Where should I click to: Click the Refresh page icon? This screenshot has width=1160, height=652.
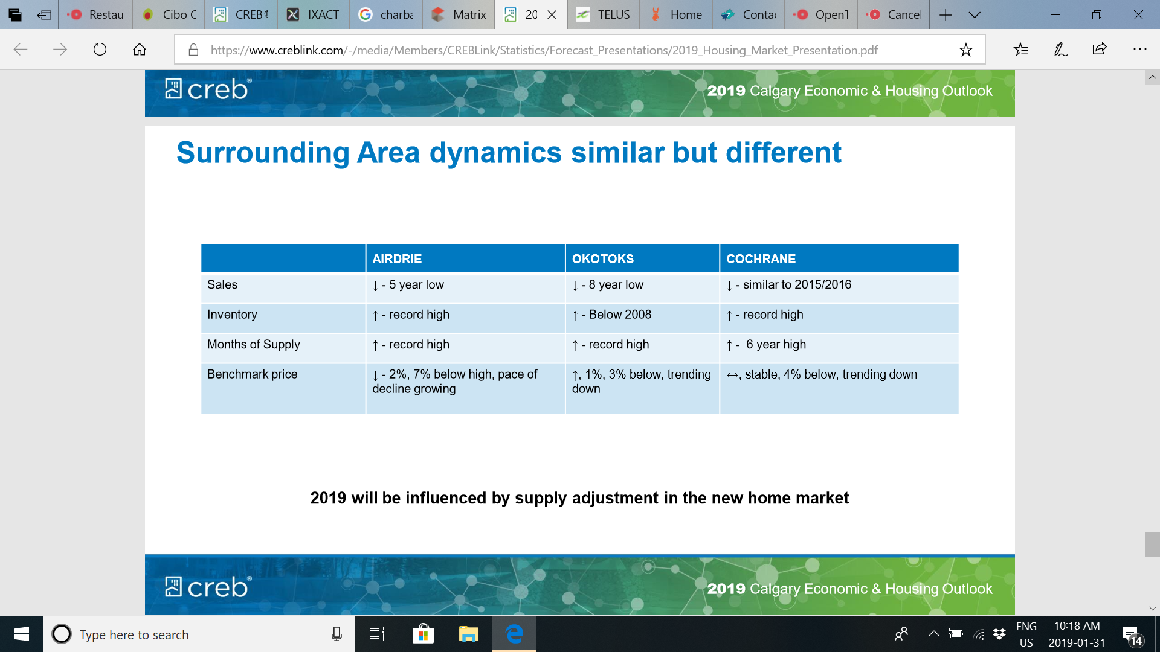click(100, 50)
